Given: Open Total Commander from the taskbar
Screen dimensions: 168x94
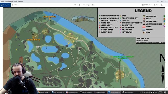Looking at the screenshot, I should click(58, 92).
